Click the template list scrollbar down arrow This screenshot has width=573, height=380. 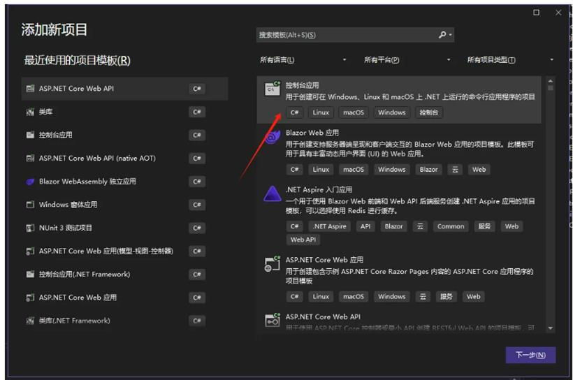coord(551,328)
